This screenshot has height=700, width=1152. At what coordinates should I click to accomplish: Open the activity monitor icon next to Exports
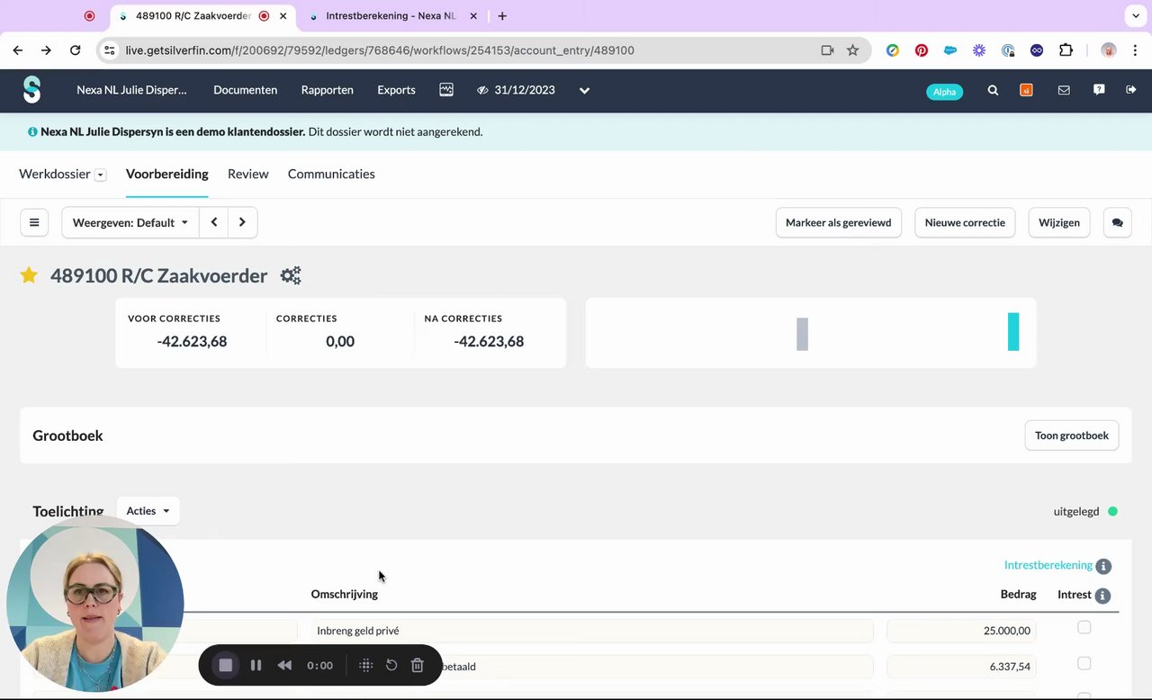coord(446,90)
